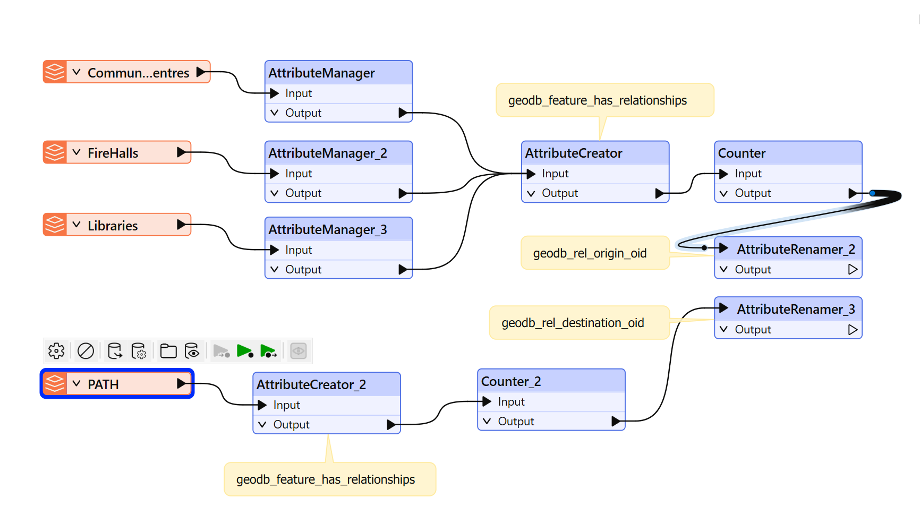The height and width of the screenshot is (532, 920).
Task: Run to this with green play icon
Action: click(245, 351)
